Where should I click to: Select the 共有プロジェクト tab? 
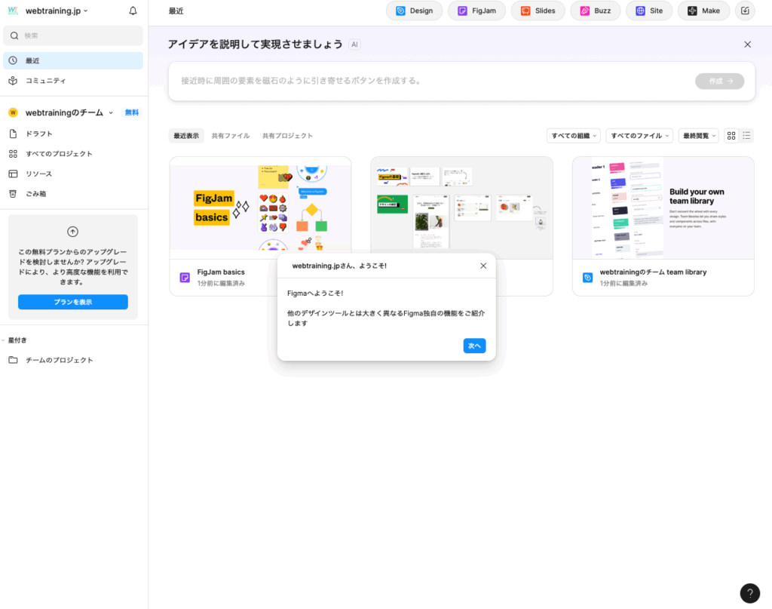click(287, 136)
